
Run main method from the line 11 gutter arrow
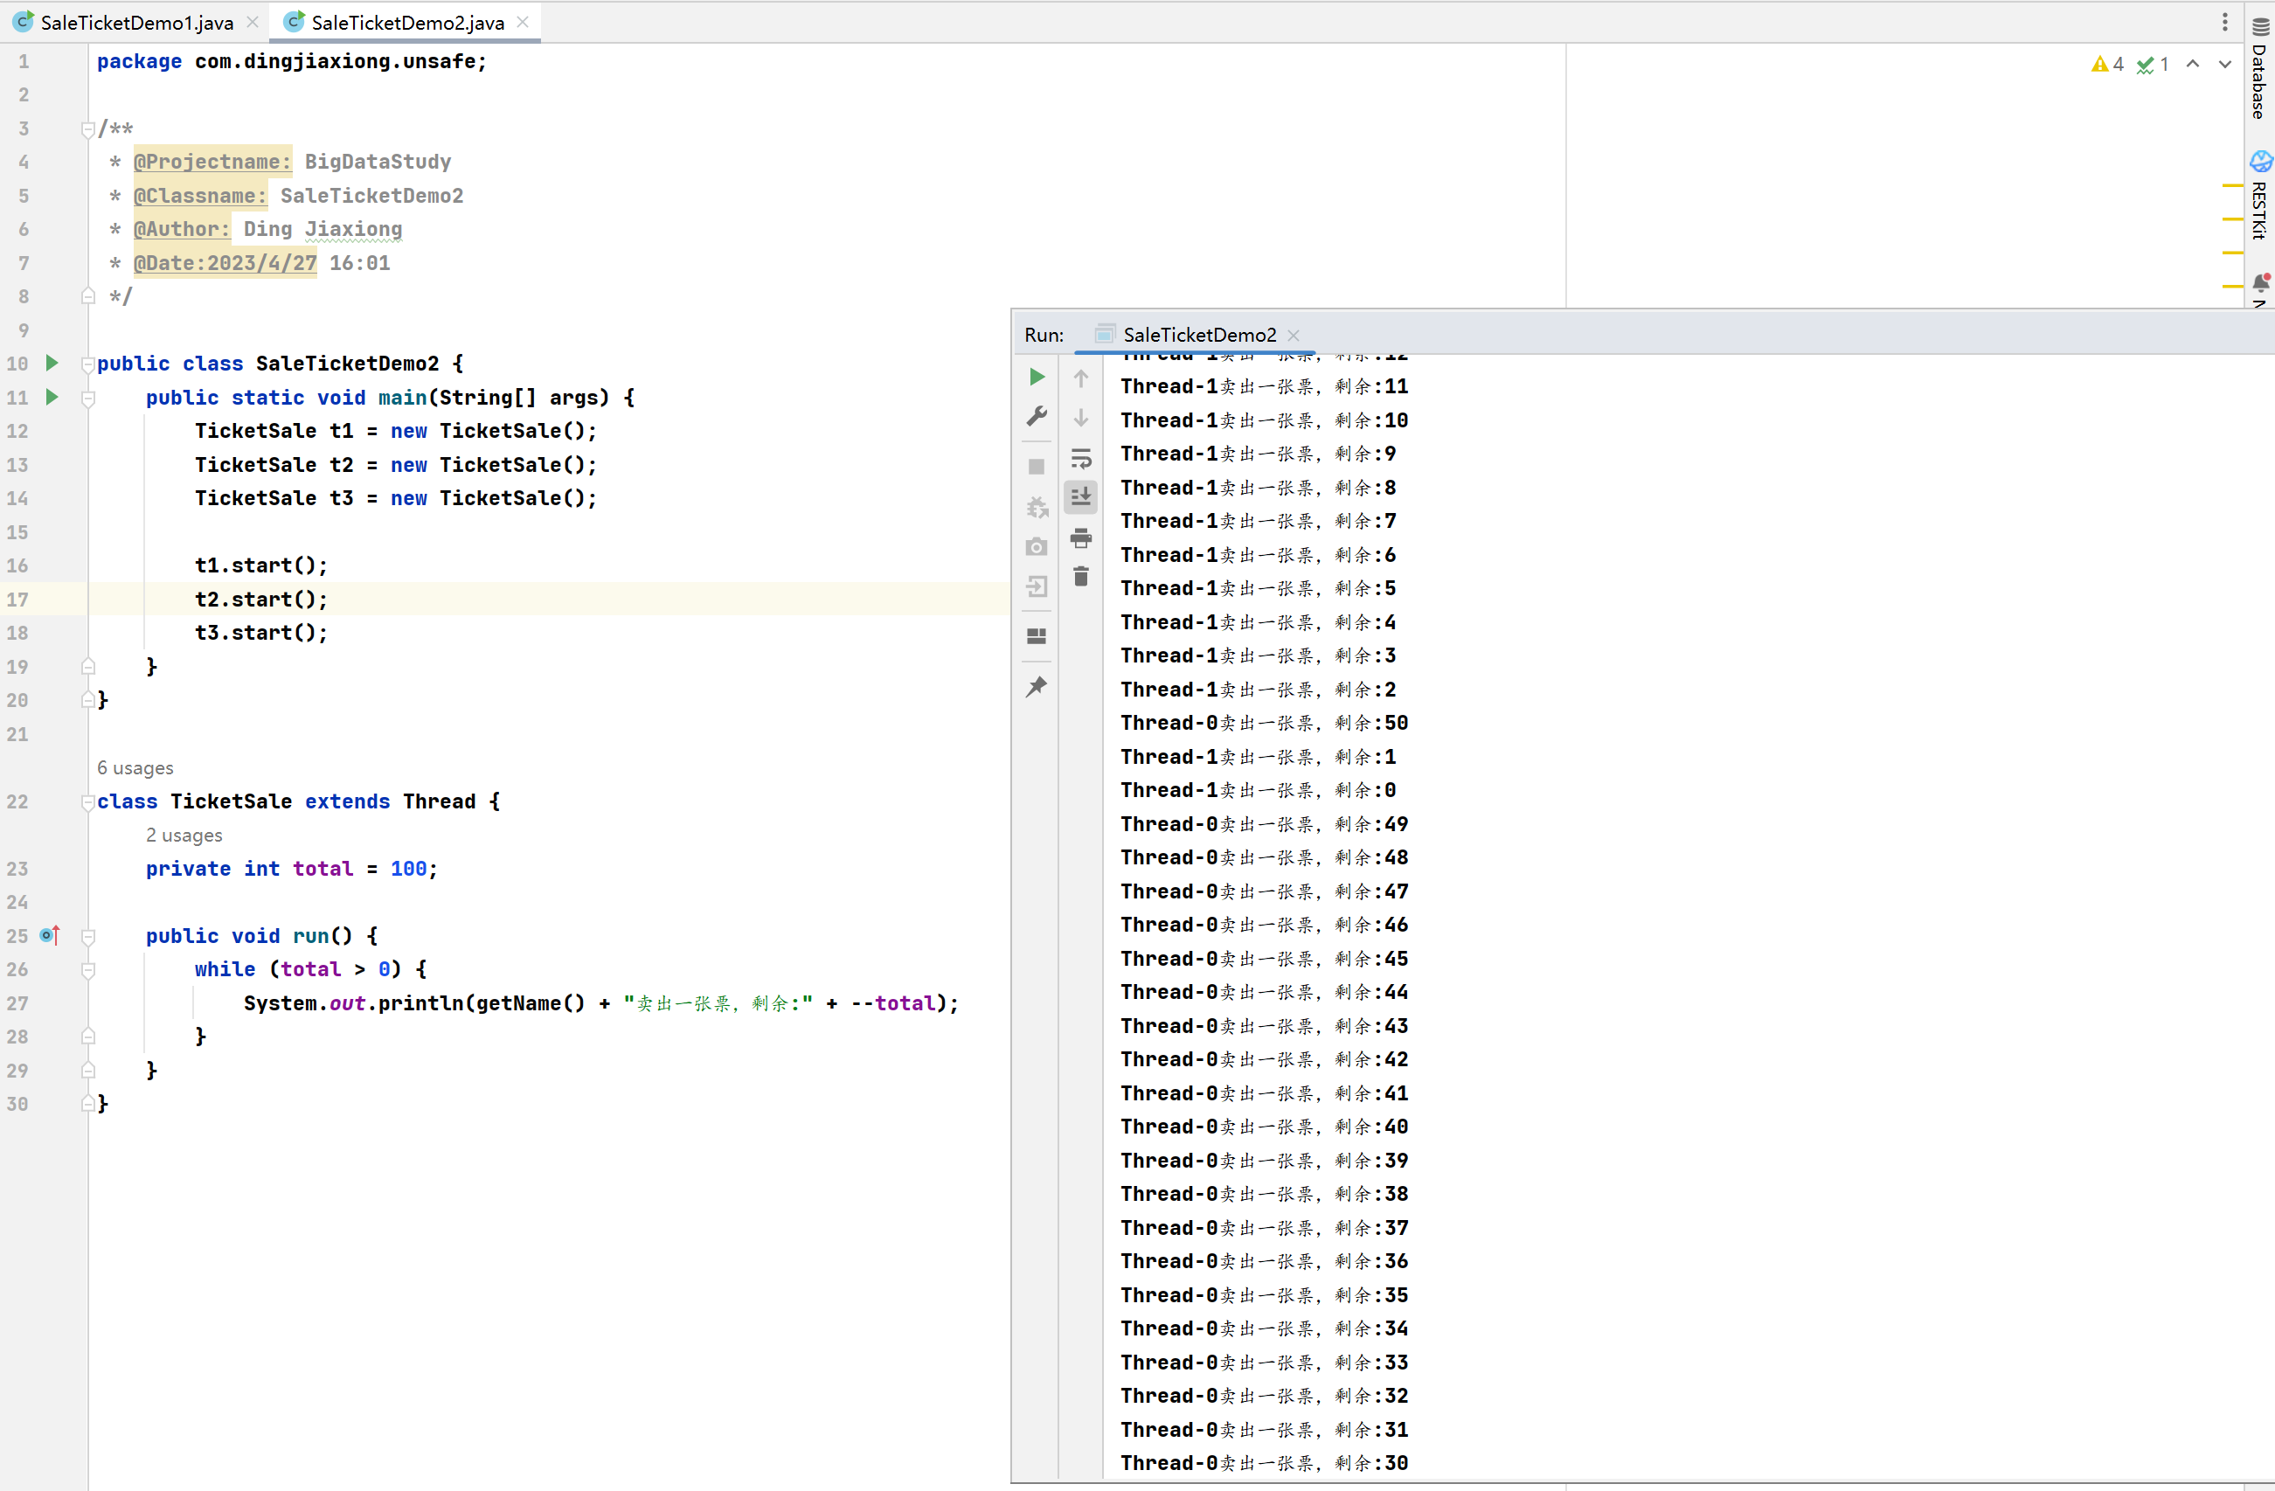tap(52, 397)
